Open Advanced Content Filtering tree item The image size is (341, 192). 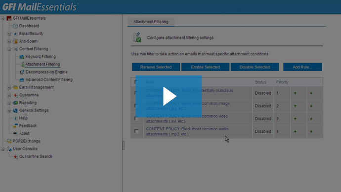tap(49, 79)
